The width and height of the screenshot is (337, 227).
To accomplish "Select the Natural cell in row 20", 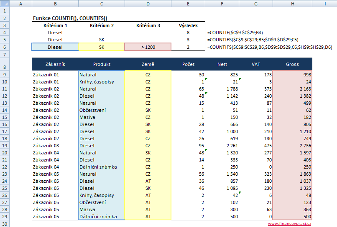I will pyautogui.click(x=102, y=153).
